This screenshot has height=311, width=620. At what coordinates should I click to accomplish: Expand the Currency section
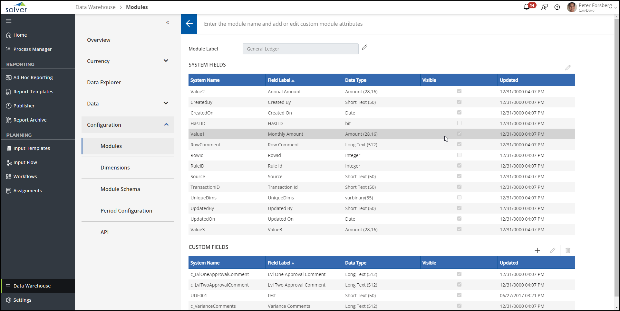(166, 61)
